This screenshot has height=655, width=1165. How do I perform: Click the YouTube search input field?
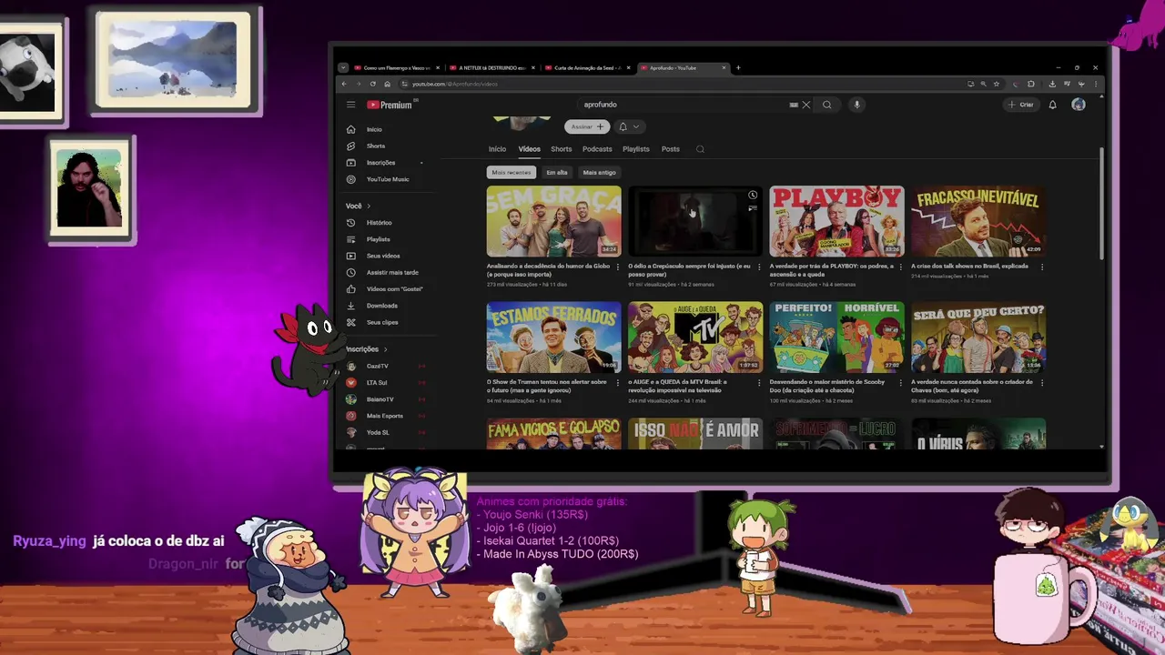pyautogui.click(x=683, y=105)
